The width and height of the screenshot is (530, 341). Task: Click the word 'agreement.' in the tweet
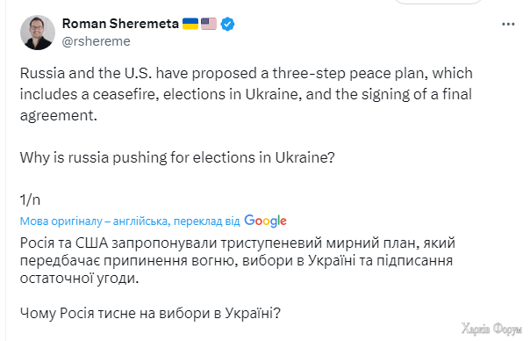click(x=59, y=115)
